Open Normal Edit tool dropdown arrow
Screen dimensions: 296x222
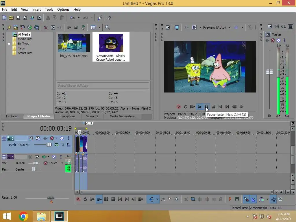click(x=157, y=199)
